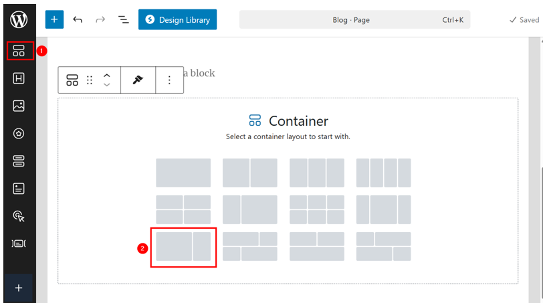Select the two columns over one full row layout
The width and height of the screenshot is (543, 303).
[x=317, y=247]
